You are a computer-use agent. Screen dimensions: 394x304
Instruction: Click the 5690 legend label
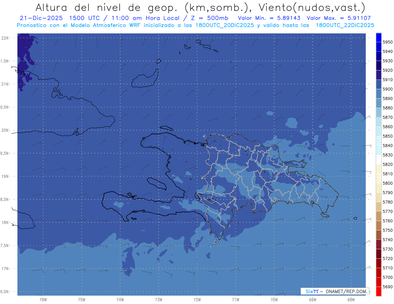click(x=387, y=287)
